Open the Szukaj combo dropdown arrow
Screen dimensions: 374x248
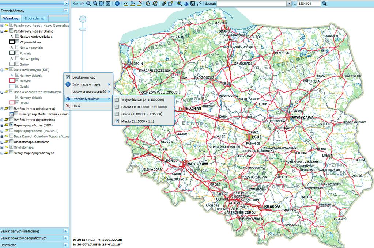(x=288, y=4)
